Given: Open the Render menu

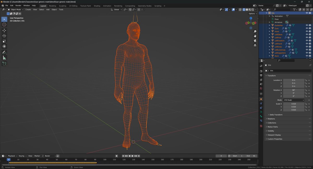Looking at the screenshot, I should (18, 5).
